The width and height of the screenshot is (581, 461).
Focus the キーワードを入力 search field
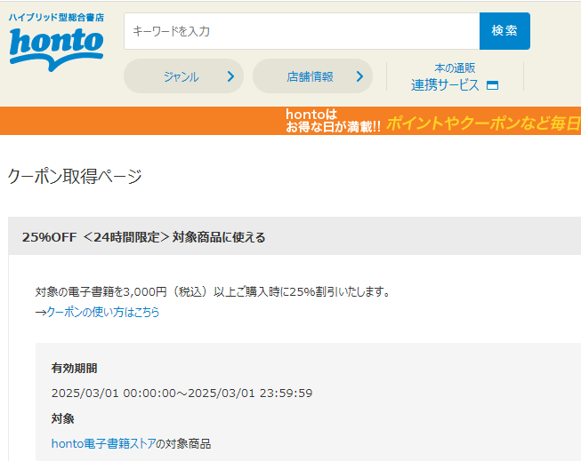point(302,31)
